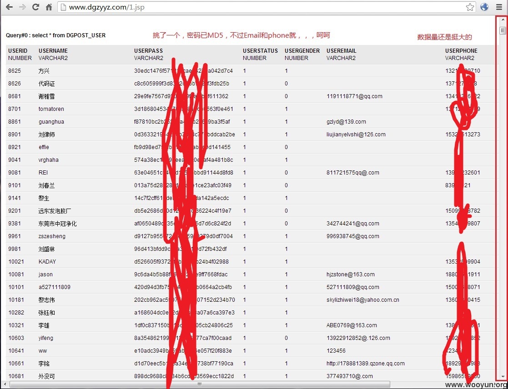Click the vertical scrollbar thumb

pyautogui.click(x=503, y=30)
